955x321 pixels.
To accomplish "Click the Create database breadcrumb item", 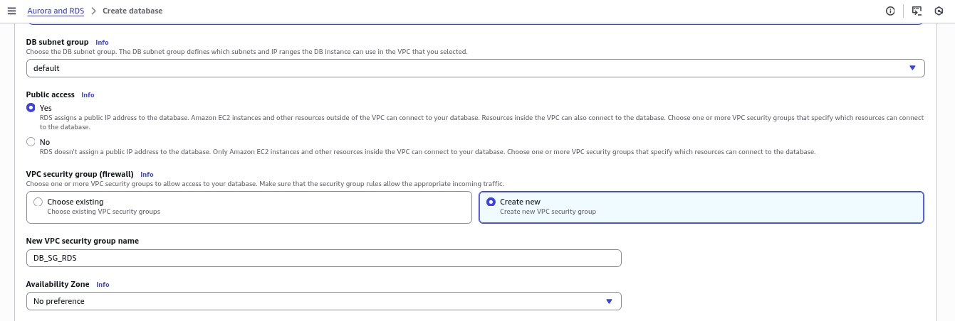I will click(132, 11).
